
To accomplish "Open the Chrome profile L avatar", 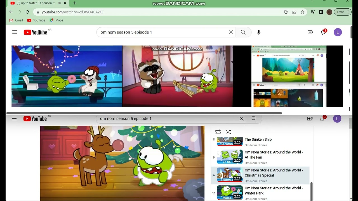I will click(x=329, y=12).
